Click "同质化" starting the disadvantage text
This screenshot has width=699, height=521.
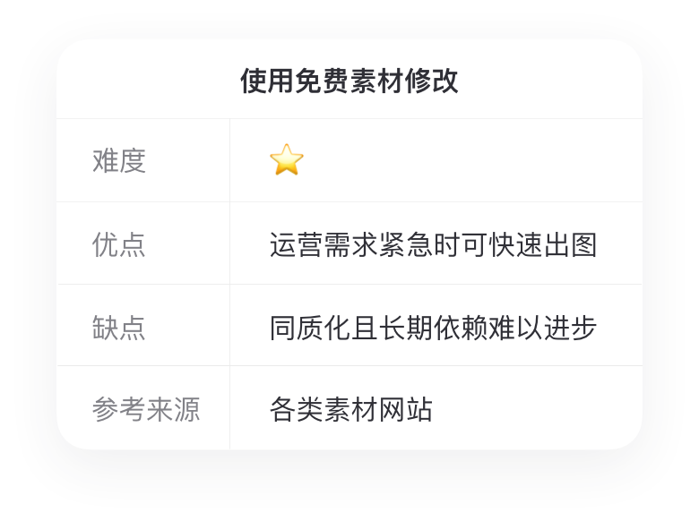point(310,328)
